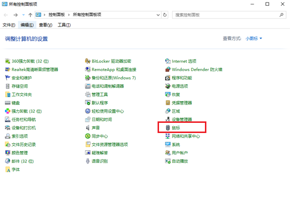The height and width of the screenshot is (222, 290).
Task: Click the 所有控制面板项 breadcrumb segment
Action: click(87, 15)
